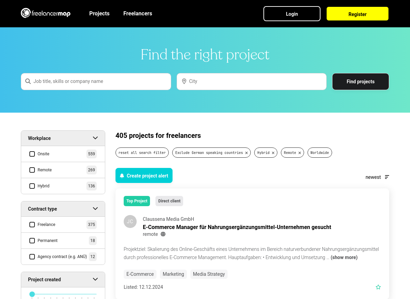The image size is (410, 299).
Task: Collapse the Workplace filter section
Action: pyautogui.click(x=95, y=138)
